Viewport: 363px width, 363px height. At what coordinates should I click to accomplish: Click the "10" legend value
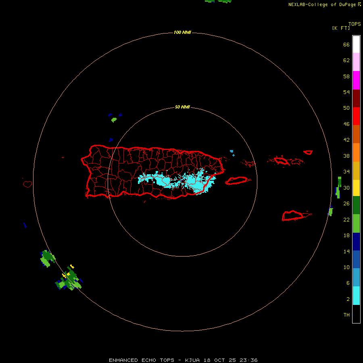tap(346, 267)
